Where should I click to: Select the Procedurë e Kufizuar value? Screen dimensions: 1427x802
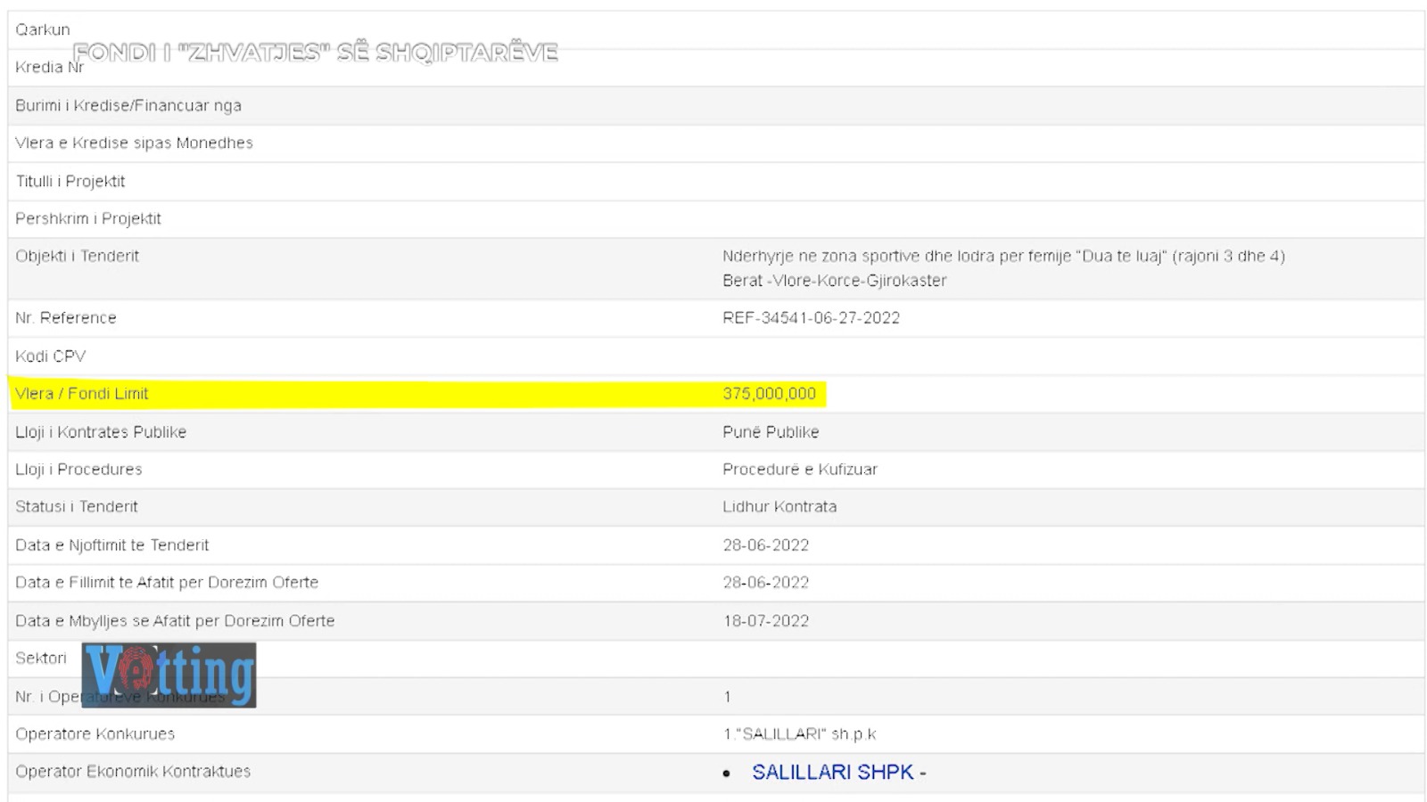tap(799, 470)
